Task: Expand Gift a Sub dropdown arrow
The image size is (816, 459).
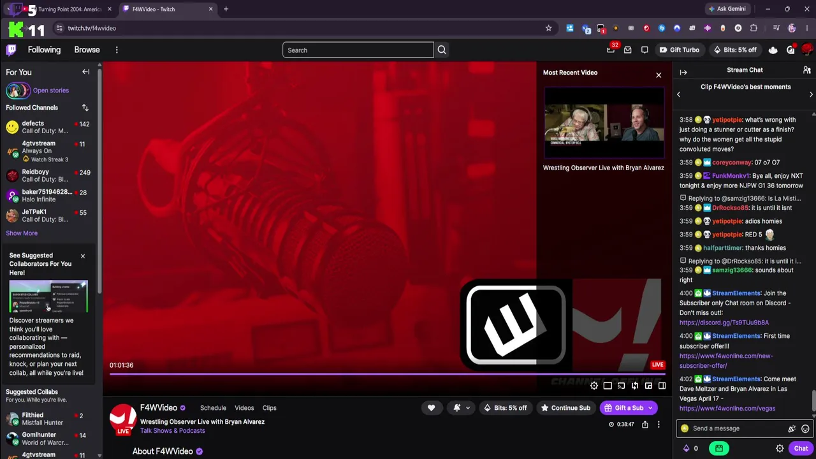Action: 650,408
